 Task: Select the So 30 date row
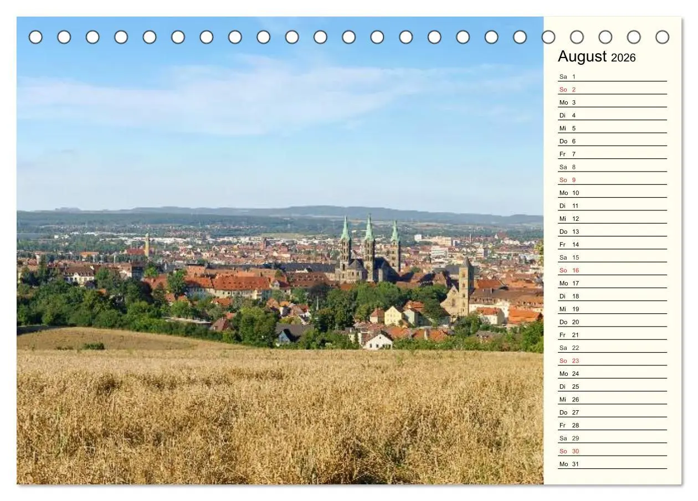coord(612,451)
